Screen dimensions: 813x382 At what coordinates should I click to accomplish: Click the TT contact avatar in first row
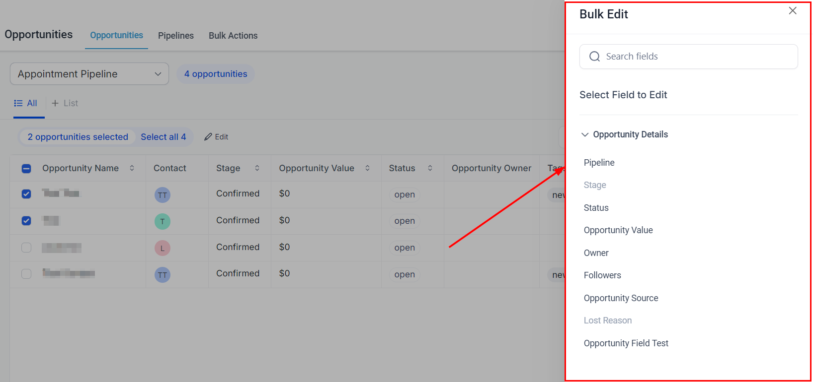(x=163, y=195)
